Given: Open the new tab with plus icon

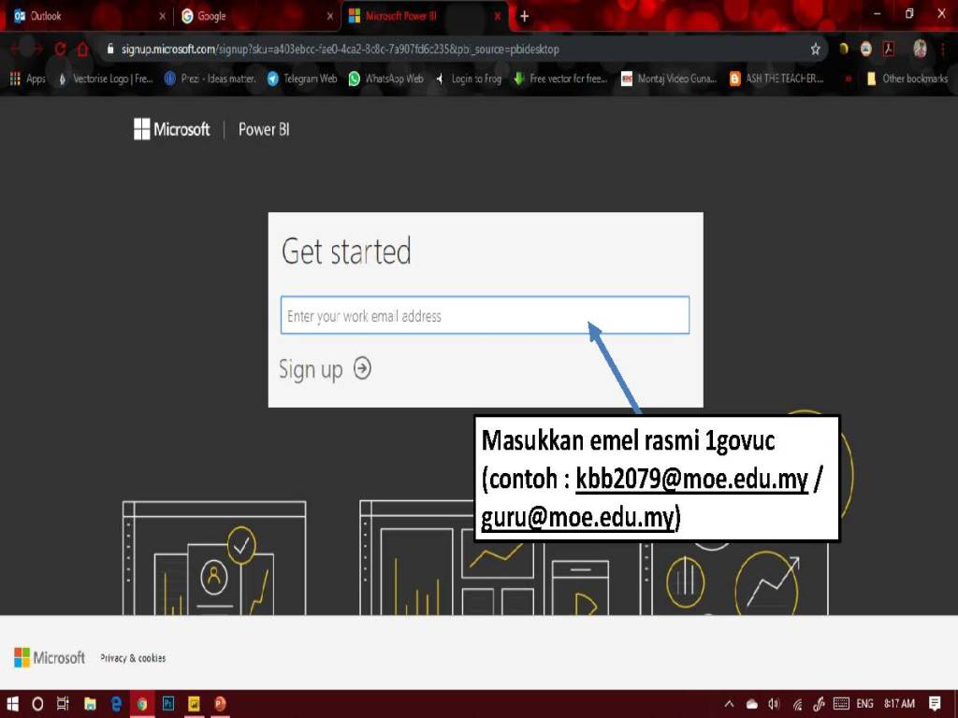Looking at the screenshot, I should click(x=524, y=16).
